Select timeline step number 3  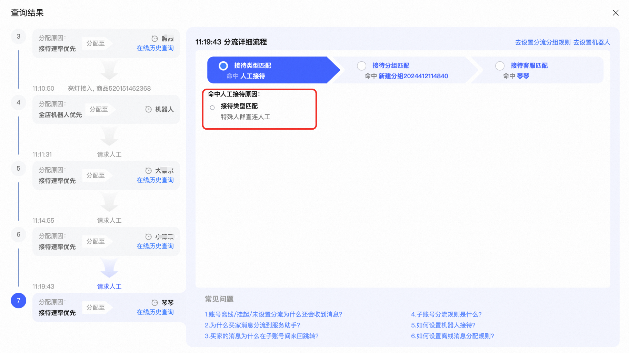coord(19,37)
